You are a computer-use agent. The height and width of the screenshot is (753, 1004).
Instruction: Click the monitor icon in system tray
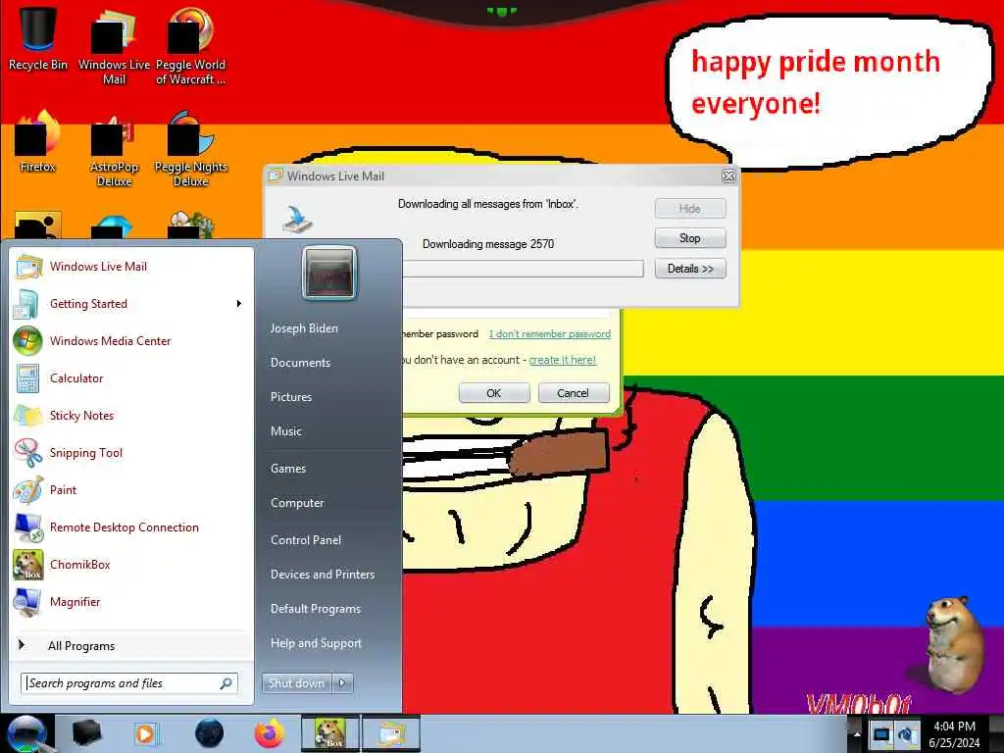click(881, 734)
